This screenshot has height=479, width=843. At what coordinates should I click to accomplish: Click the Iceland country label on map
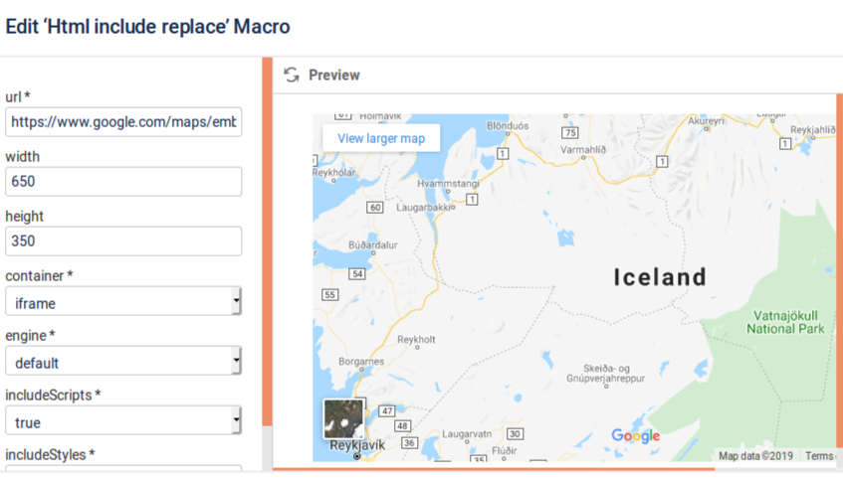point(659,277)
